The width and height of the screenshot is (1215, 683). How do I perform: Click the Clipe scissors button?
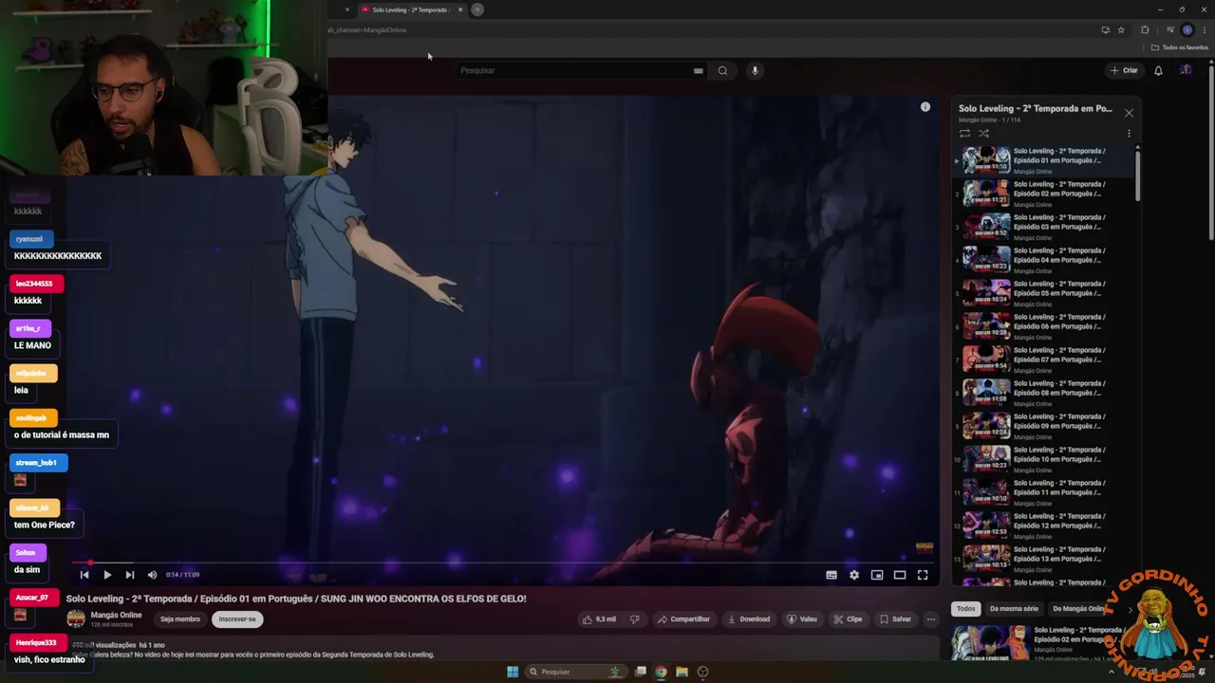pyautogui.click(x=848, y=619)
